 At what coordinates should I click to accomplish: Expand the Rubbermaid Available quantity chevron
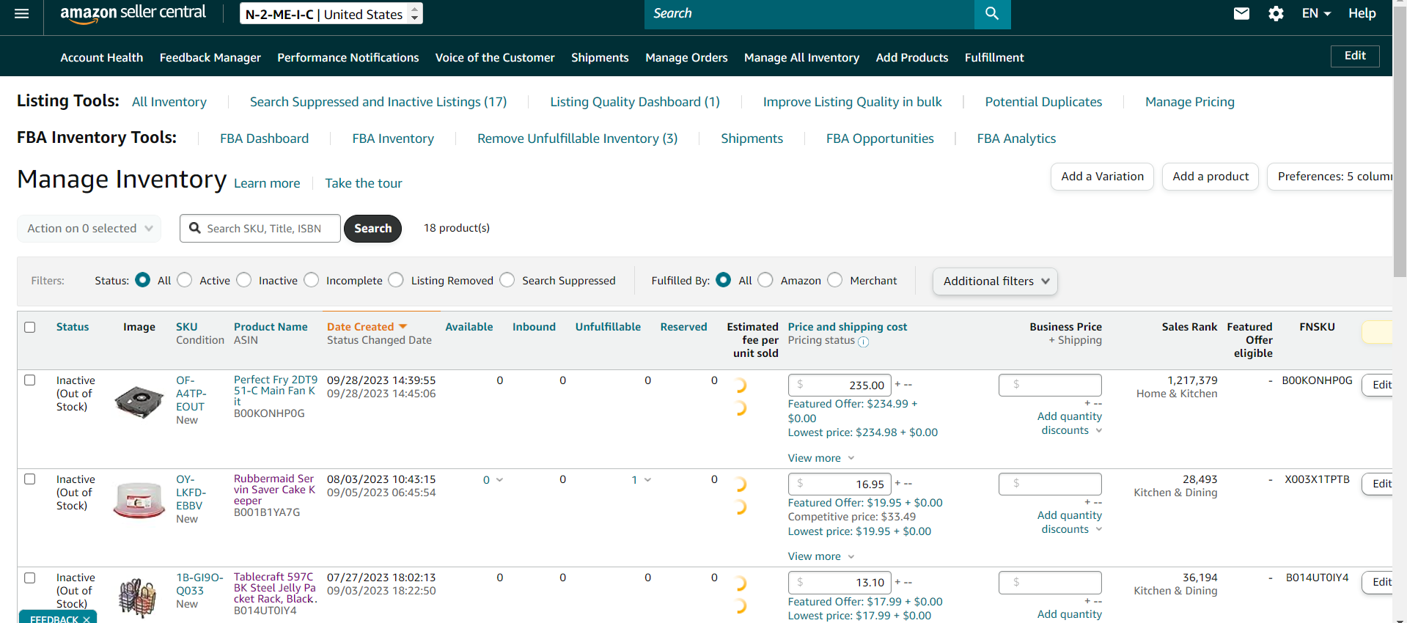coord(500,480)
